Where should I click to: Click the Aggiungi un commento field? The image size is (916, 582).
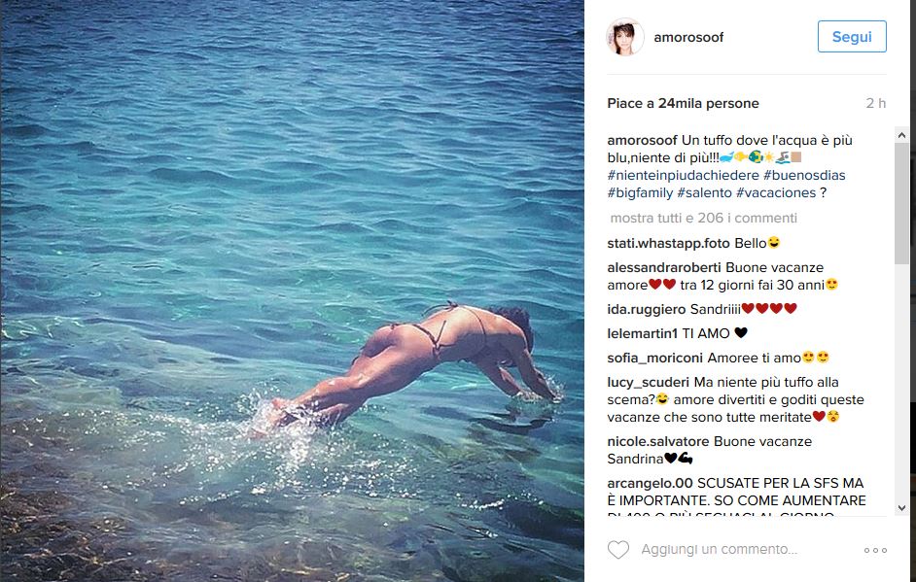(x=720, y=549)
